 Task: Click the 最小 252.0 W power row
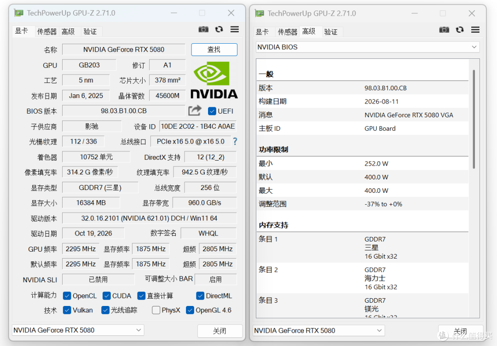(x=362, y=163)
